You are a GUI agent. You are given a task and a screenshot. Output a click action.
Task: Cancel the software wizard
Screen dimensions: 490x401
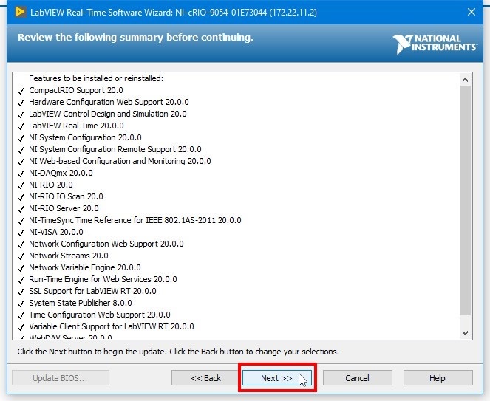357,378
